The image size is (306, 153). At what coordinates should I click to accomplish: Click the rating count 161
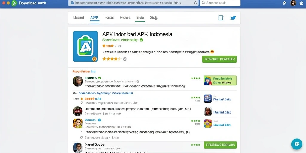coord(118,46)
